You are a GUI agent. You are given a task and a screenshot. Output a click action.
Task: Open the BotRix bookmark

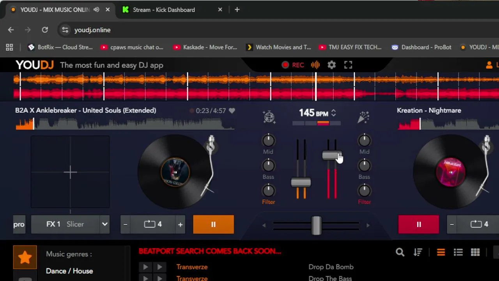click(x=60, y=47)
